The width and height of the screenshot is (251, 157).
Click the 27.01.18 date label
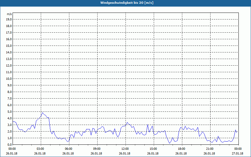[x=238, y=154]
